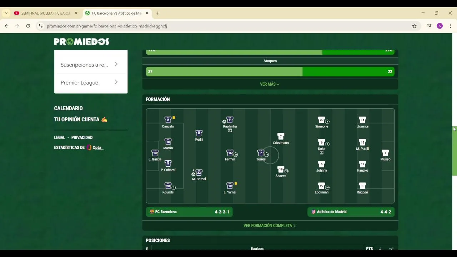Open the Chrome three-dot menu

point(450,26)
